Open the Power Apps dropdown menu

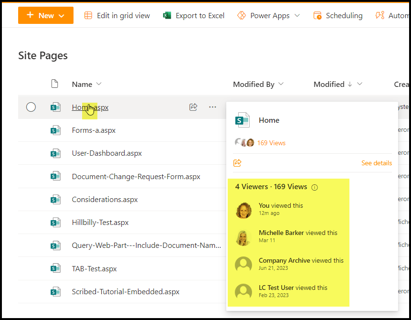click(x=297, y=15)
